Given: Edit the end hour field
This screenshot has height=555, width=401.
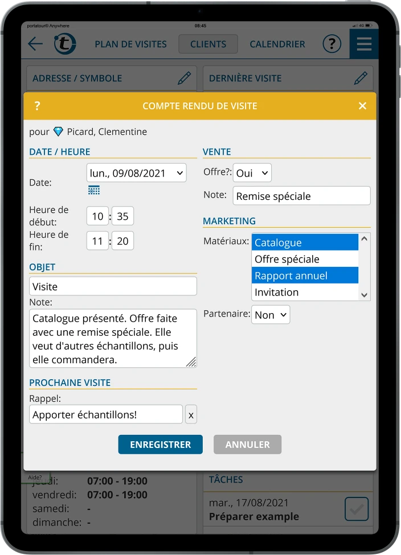Looking at the screenshot, I should pos(97,241).
